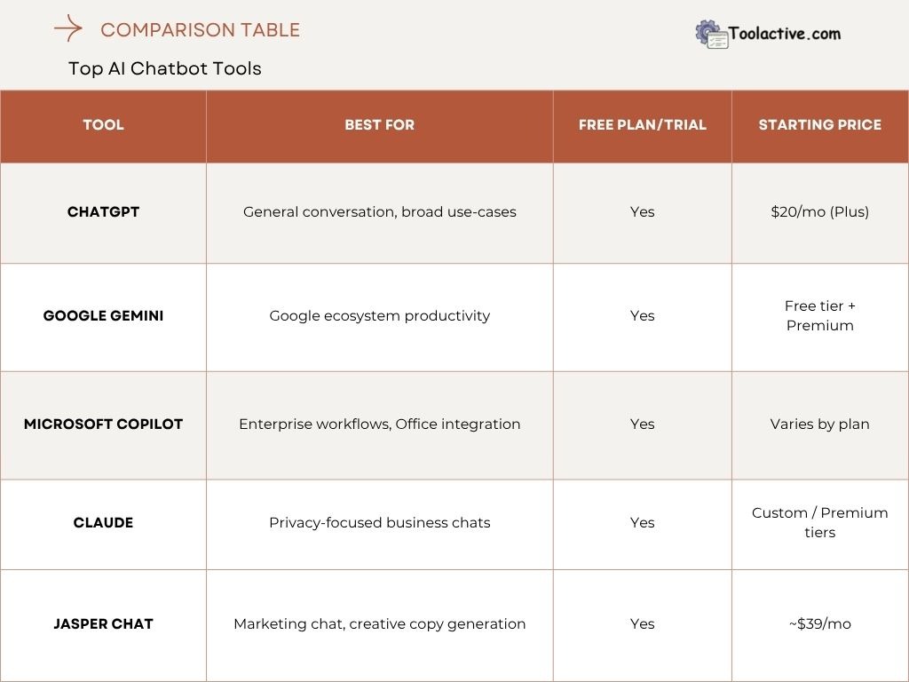Image resolution: width=909 pixels, height=682 pixels.
Task: Click the Varies by plan cell
Action: point(819,424)
